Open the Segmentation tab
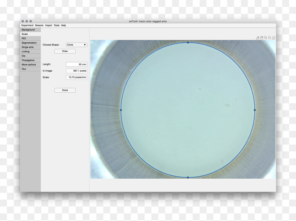Image resolution: width=296 pixels, height=221 pixels. coord(30,43)
